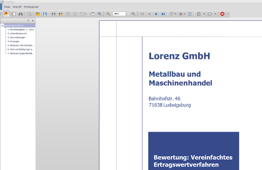Select the hand pan tool
Image resolution: width=262 pixels, height=170 pixels.
coord(93,14)
